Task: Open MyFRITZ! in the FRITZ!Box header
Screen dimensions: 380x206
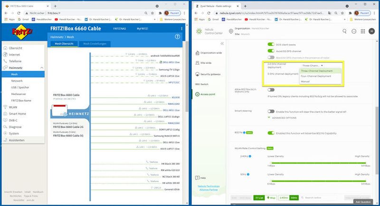Action: [142, 28]
